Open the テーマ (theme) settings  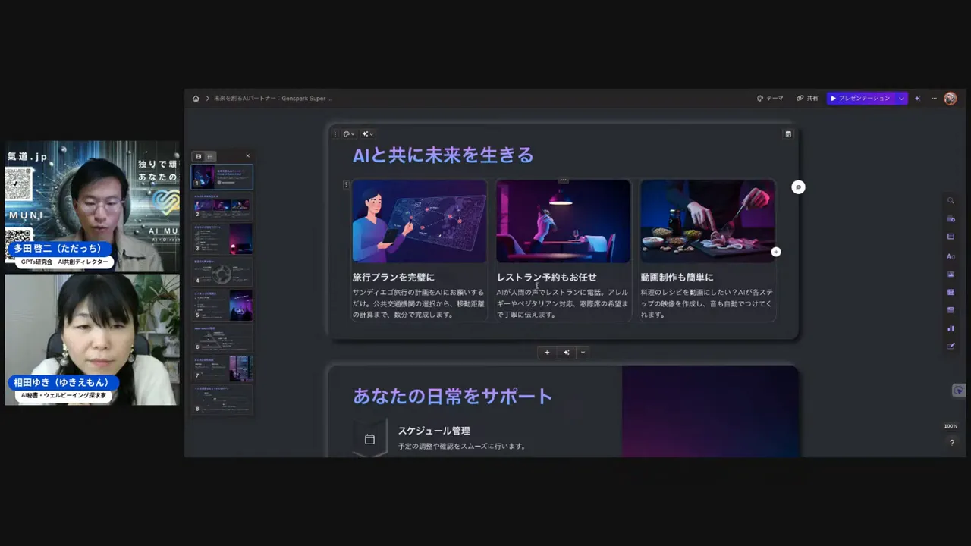pyautogui.click(x=769, y=98)
